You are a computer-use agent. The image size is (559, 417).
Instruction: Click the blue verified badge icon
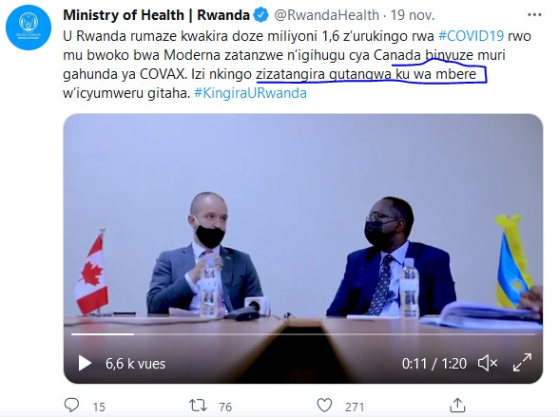point(260,15)
